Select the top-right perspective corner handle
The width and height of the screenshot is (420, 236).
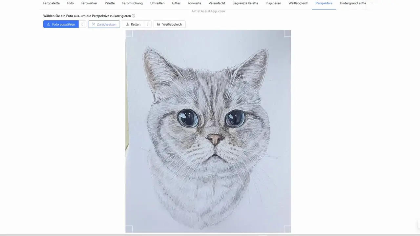(x=287, y=33)
